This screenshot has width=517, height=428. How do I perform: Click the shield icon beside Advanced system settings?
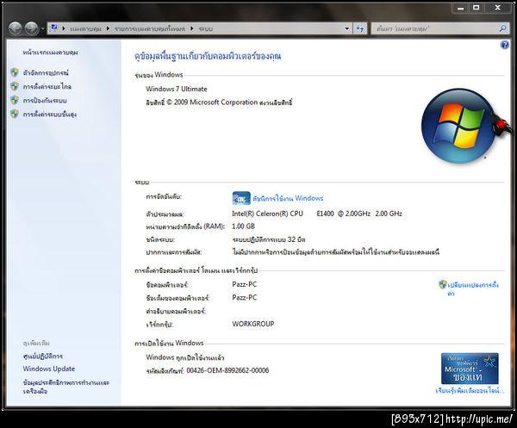(15, 114)
